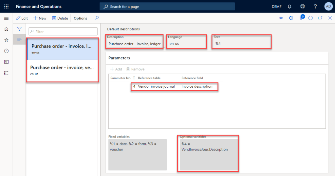Open the app launcher waffle icon

coord(6,7)
